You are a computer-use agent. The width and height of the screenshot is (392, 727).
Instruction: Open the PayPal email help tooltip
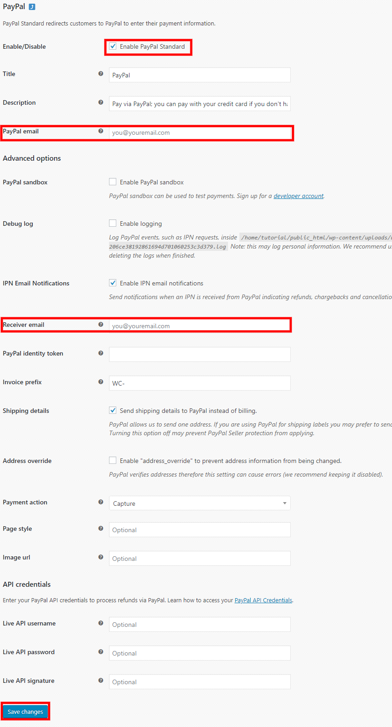coord(101,132)
